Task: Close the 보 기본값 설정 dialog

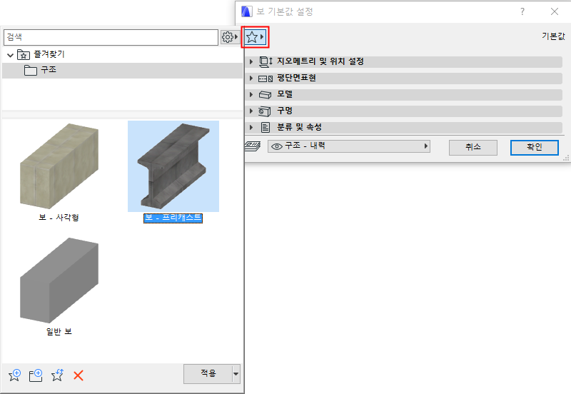Action: click(555, 11)
